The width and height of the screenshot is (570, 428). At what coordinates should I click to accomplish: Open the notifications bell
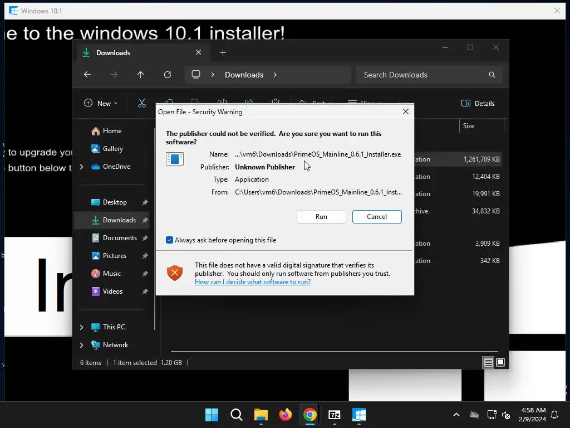[x=555, y=415]
